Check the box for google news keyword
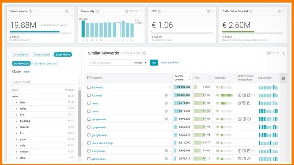294x165 pixels. pyautogui.click(x=89, y=119)
